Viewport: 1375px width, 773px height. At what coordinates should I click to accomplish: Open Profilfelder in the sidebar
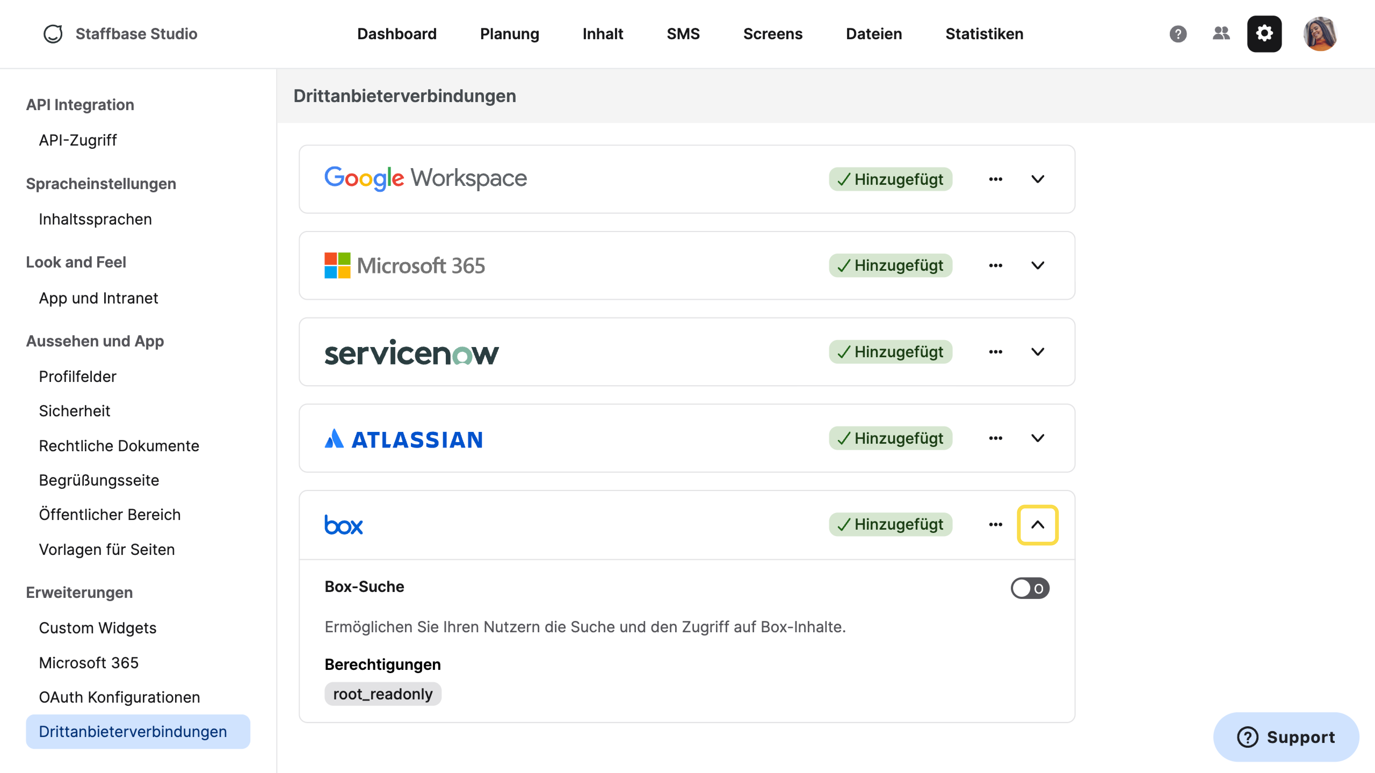[x=77, y=376]
